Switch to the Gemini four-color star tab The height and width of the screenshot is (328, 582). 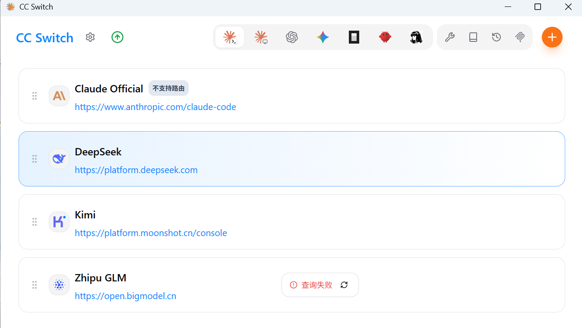click(323, 38)
